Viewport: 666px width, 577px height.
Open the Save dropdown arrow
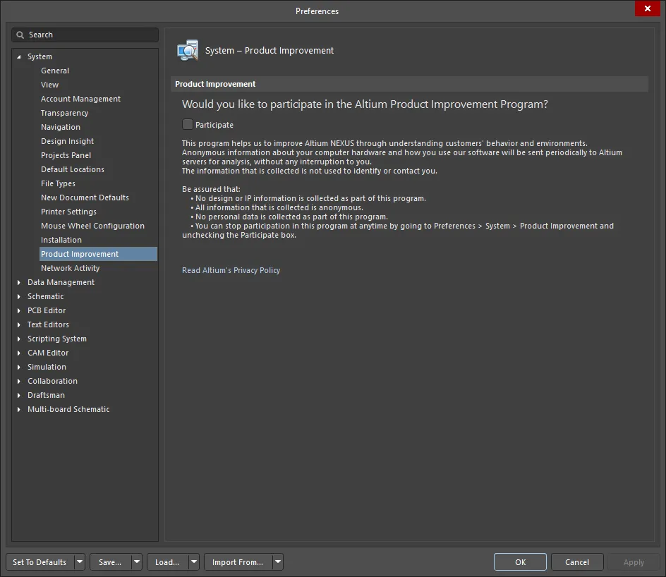137,561
